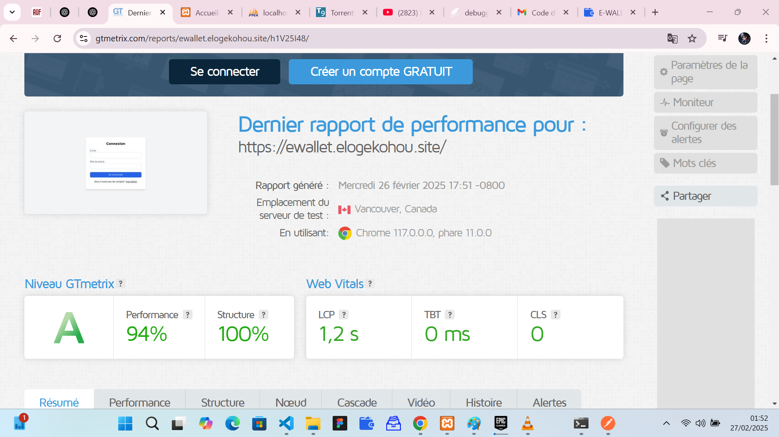779x437 pixels.
Task: Click Créer un compte GRATUIT button
Action: click(x=381, y=72)
